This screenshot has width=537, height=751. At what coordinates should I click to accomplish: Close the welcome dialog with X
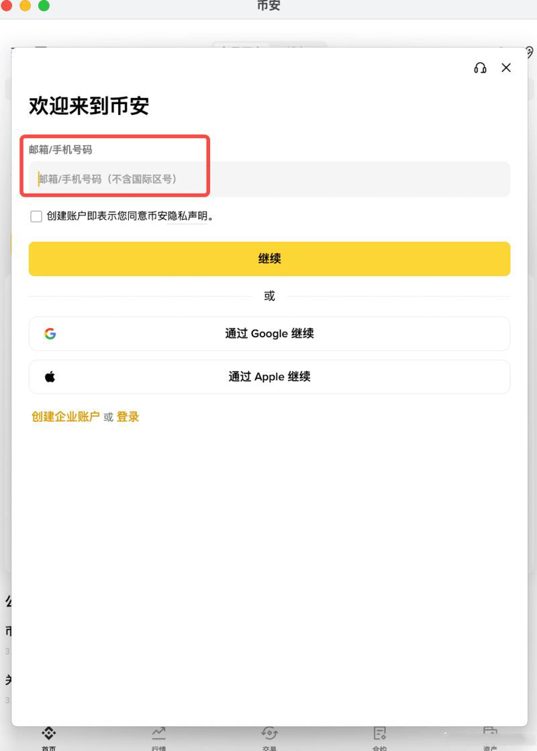point(505,68)
